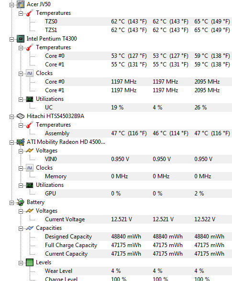Collapse the Intel Pentium T4300 node

pos(11,39)
